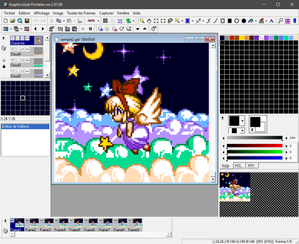
Task: Click the green channel slider
Action: pos(255,152)
